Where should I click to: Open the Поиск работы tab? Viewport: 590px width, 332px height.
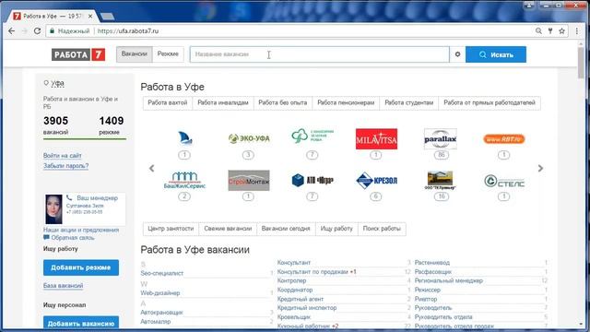pos(382,229)
